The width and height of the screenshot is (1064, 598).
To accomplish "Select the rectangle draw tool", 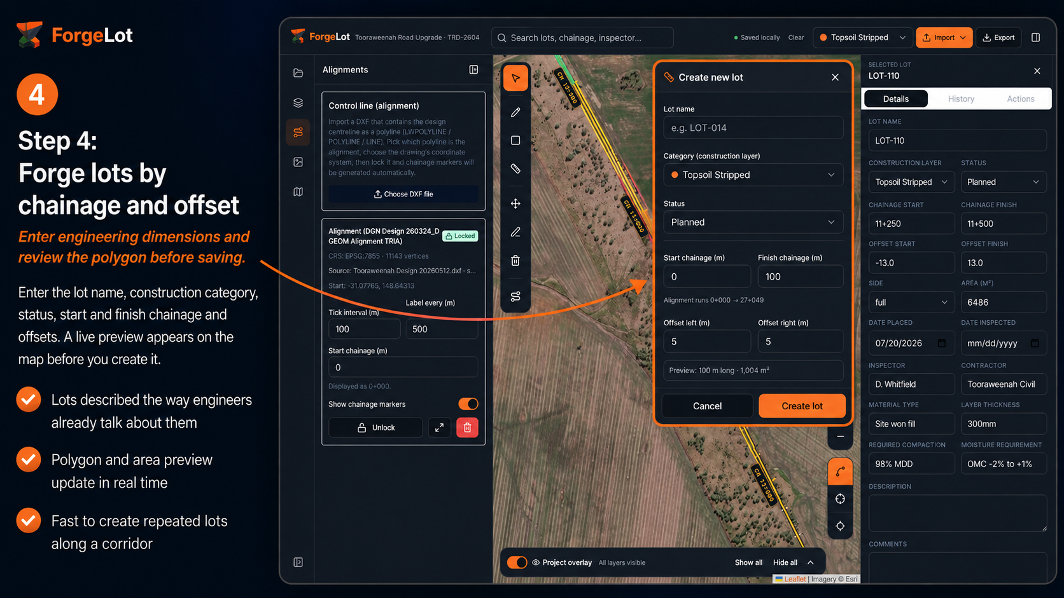I will click(x=515, y=140).
